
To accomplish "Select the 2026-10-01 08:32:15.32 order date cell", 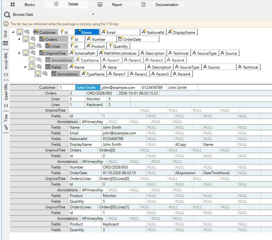I will pos(138,93).
